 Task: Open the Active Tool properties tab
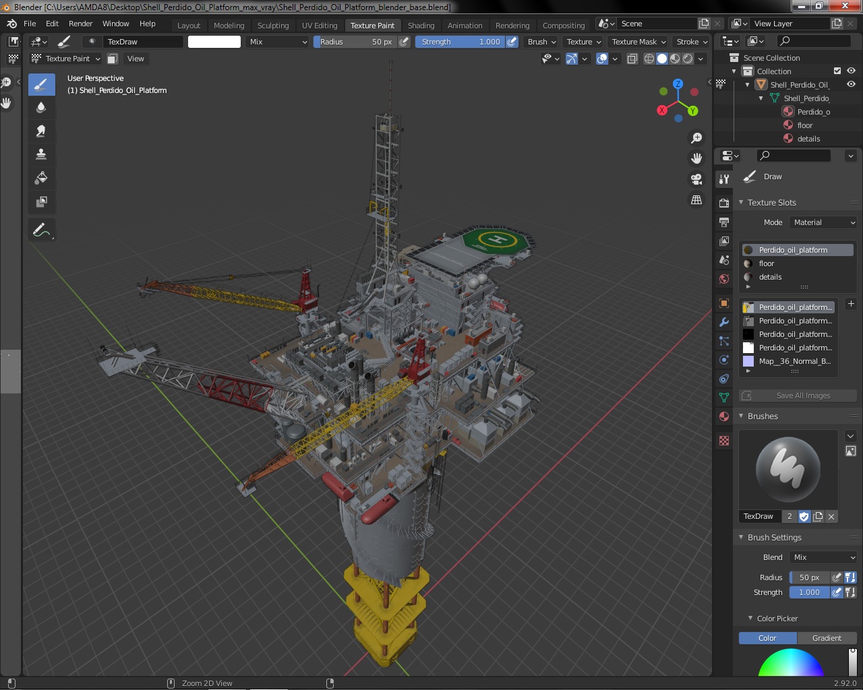724,179
